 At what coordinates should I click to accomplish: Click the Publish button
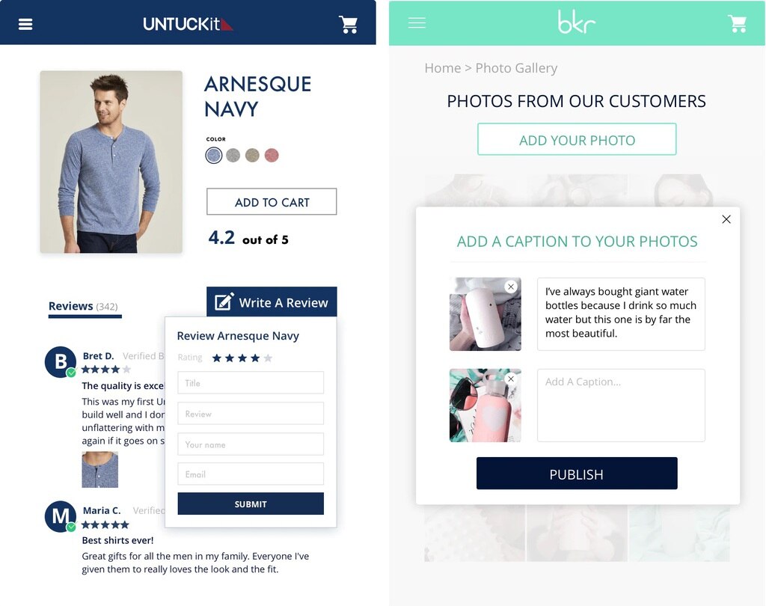pyautogui.click(x=577, y=474)
